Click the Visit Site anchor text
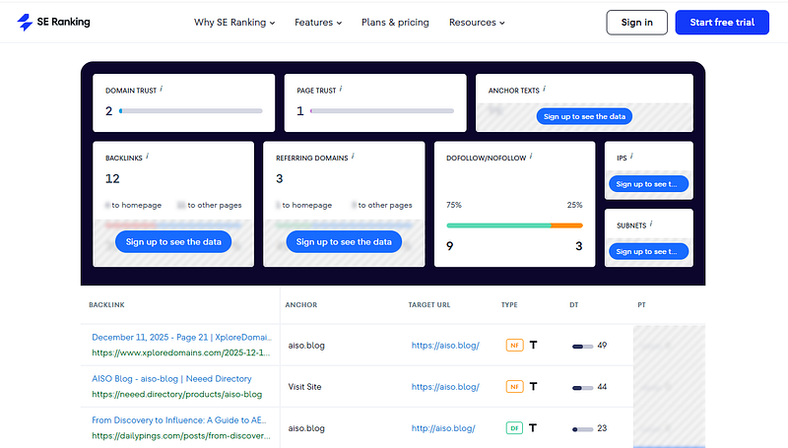Image resolution: width=788 pixels, height=448 pixels. tap(304, 387)
